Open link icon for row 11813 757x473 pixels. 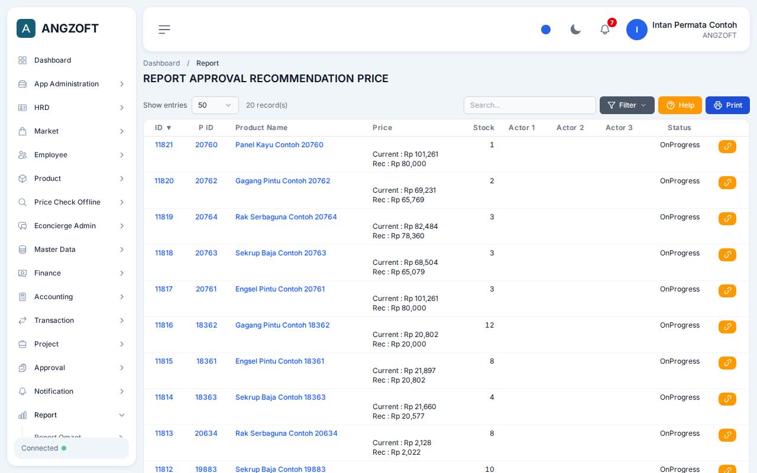[727, 435]
